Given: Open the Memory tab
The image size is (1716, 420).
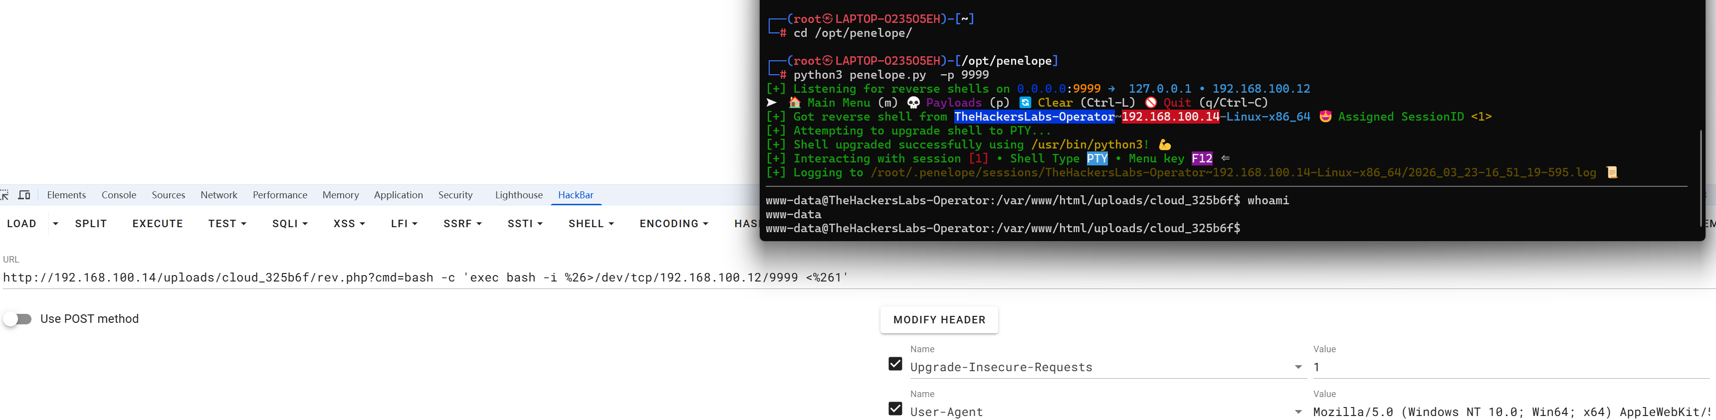Looking at the screenshot, I should pyautogui.click(x=340, y=195).
